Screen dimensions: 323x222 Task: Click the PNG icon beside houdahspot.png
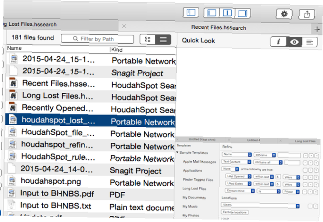pos(12,180)
